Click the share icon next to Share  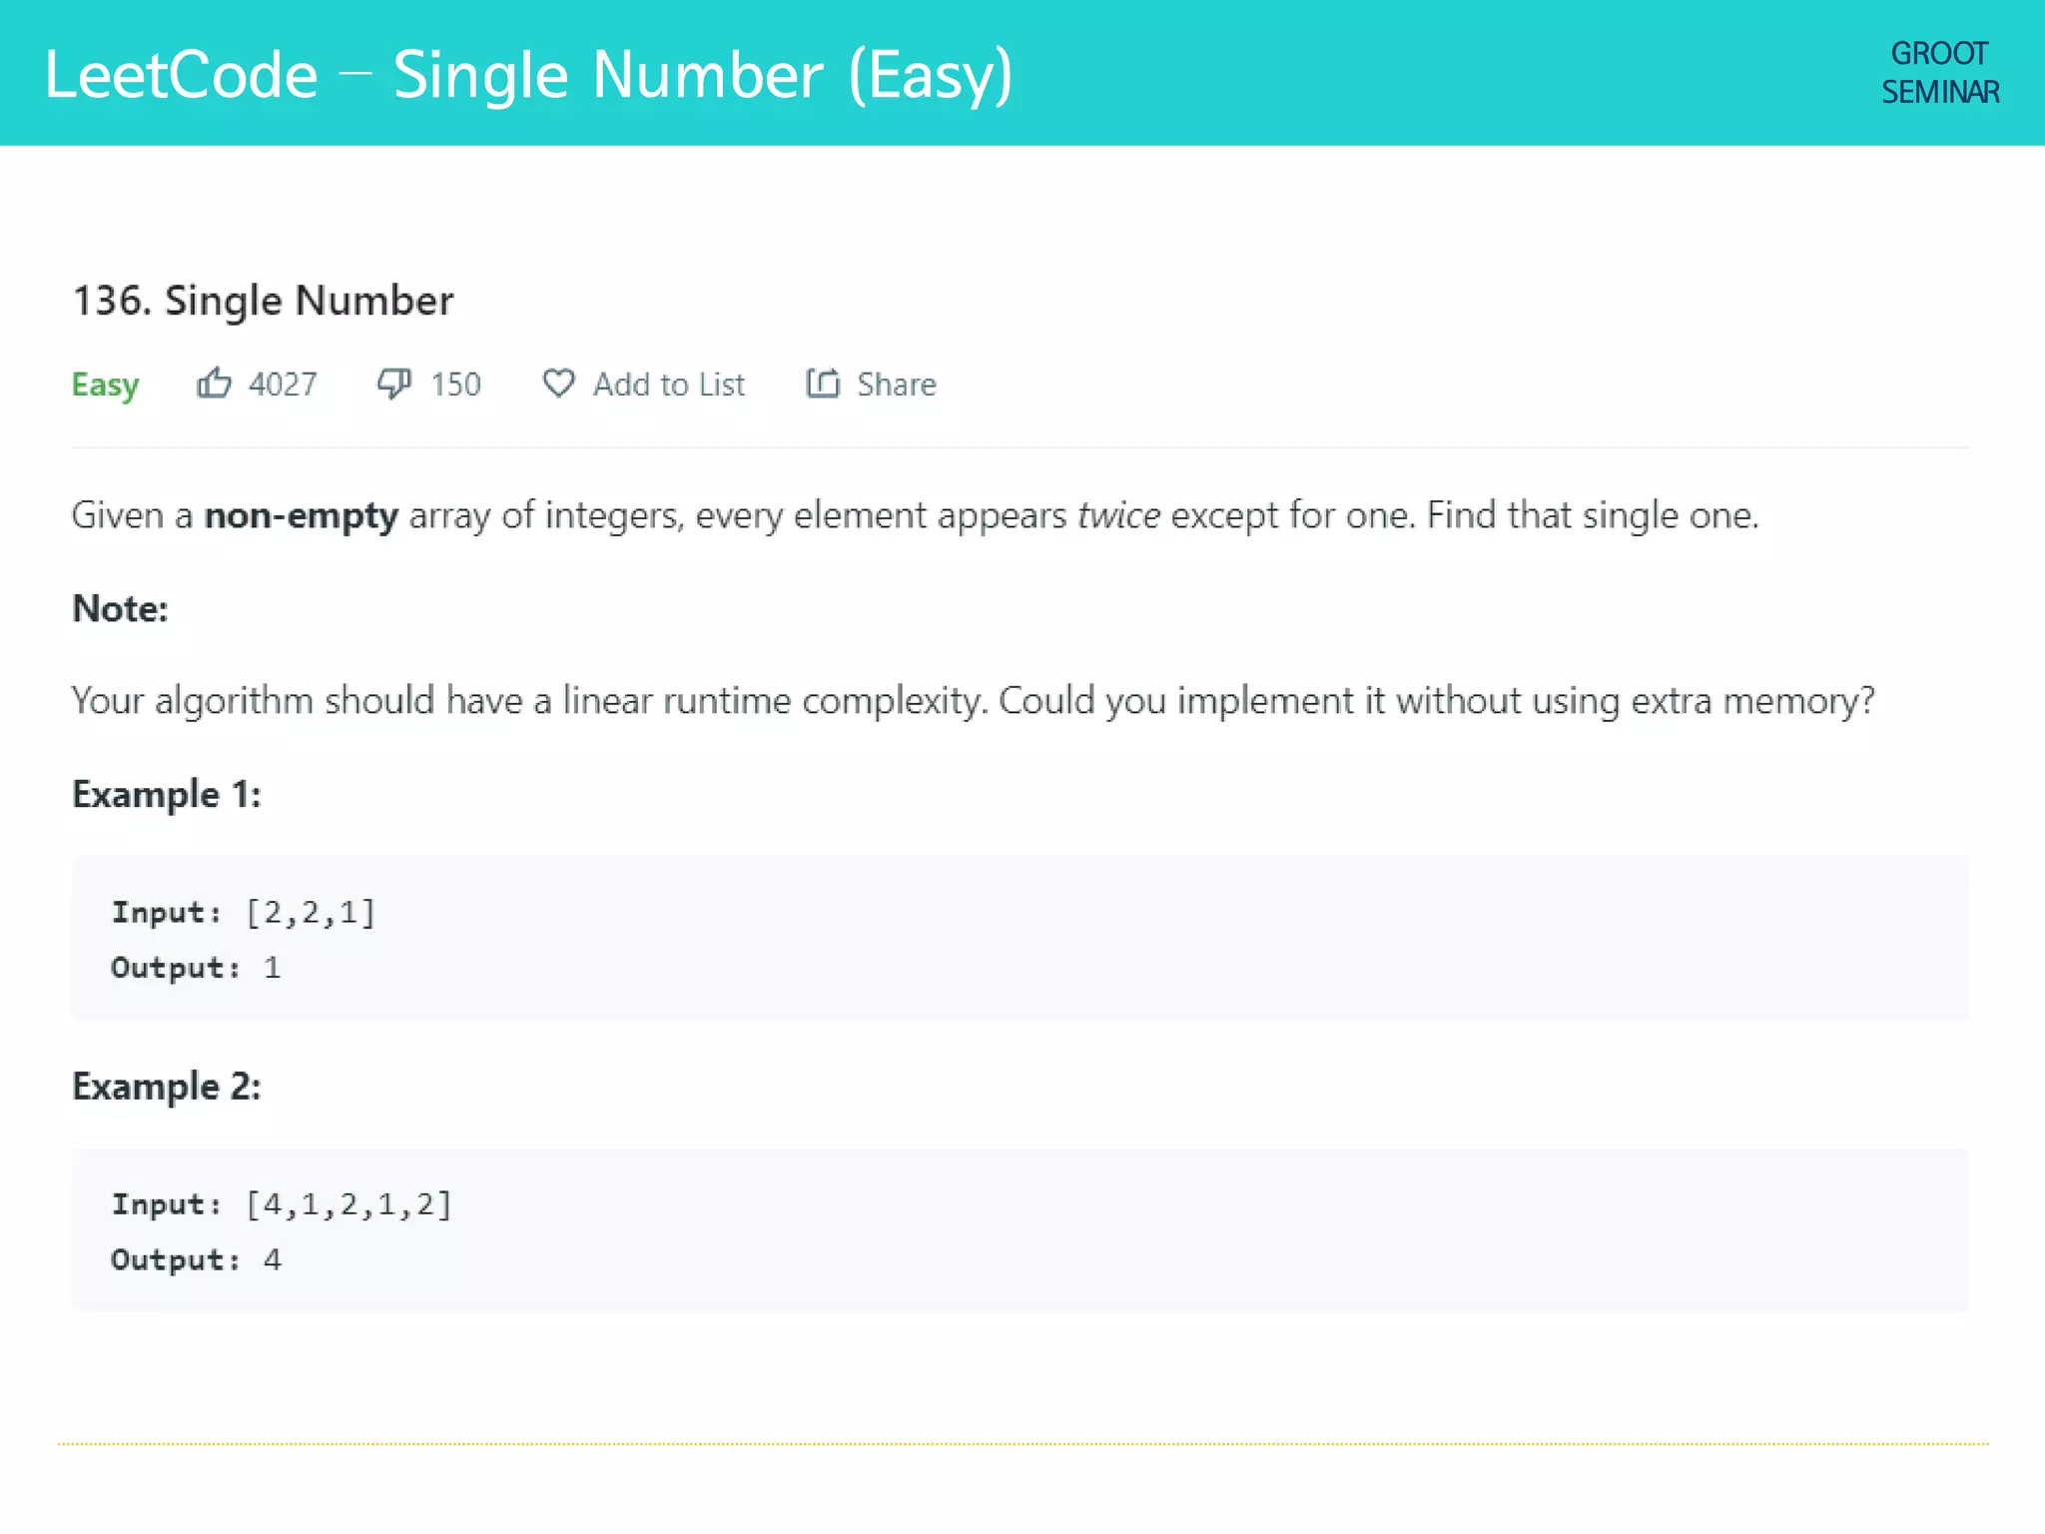point(823,383)
